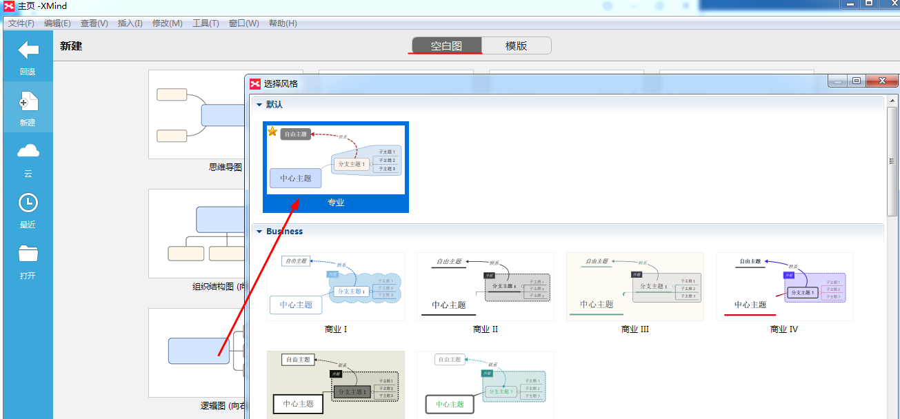Click the 商业 II label text

pos(486,329)
